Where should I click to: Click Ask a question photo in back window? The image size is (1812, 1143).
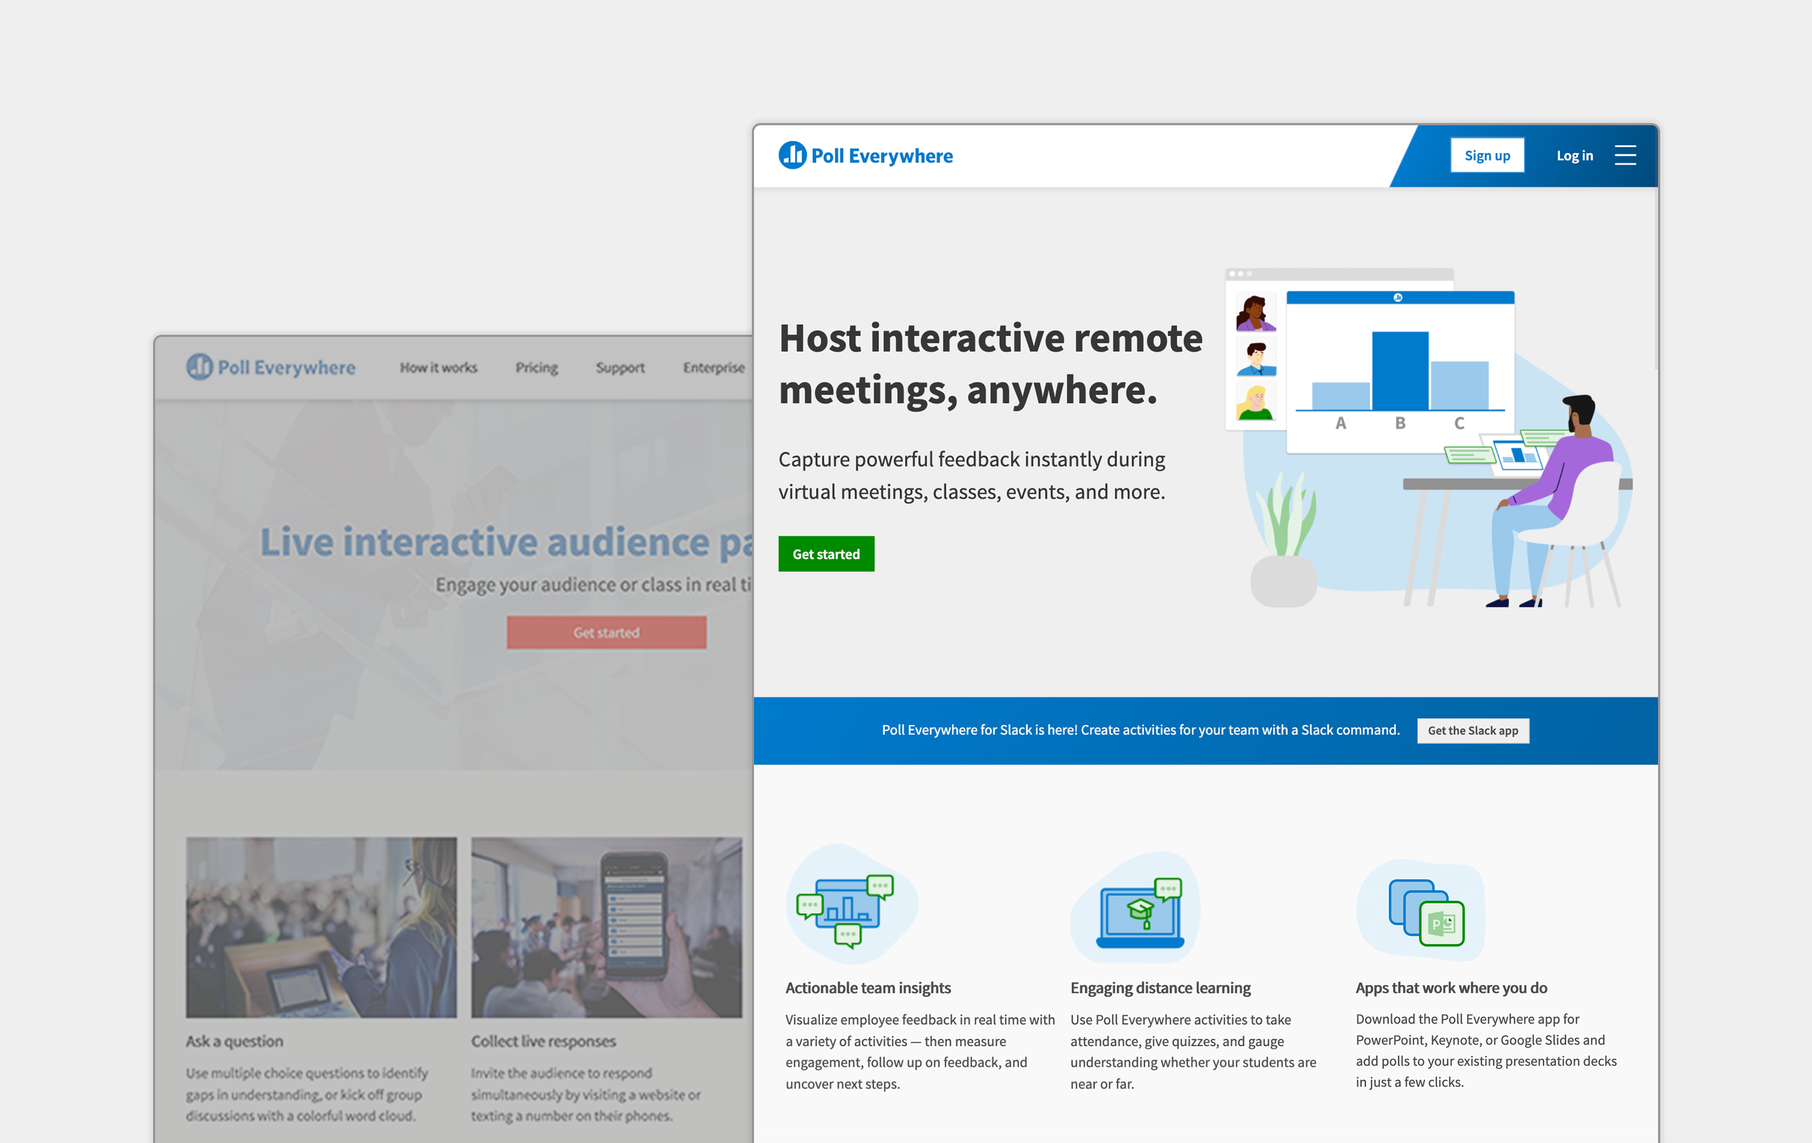(x=321, y=928)
